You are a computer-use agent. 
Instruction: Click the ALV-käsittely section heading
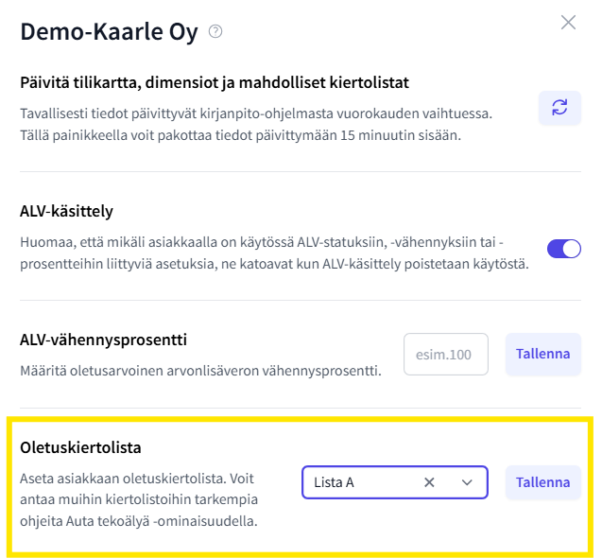pos(67,211)
